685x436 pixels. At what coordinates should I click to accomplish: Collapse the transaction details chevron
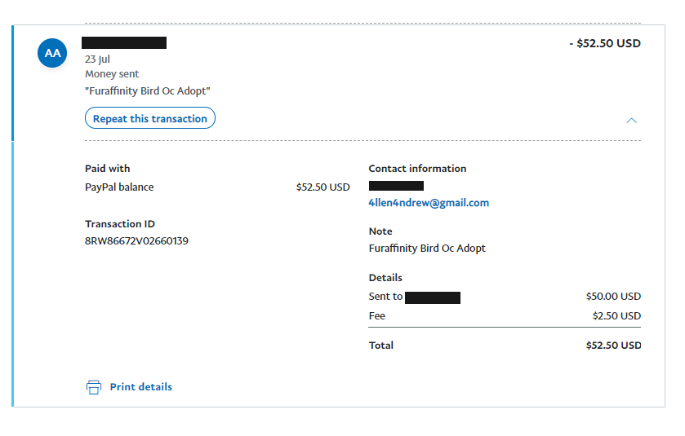click(x=631, y=121)
